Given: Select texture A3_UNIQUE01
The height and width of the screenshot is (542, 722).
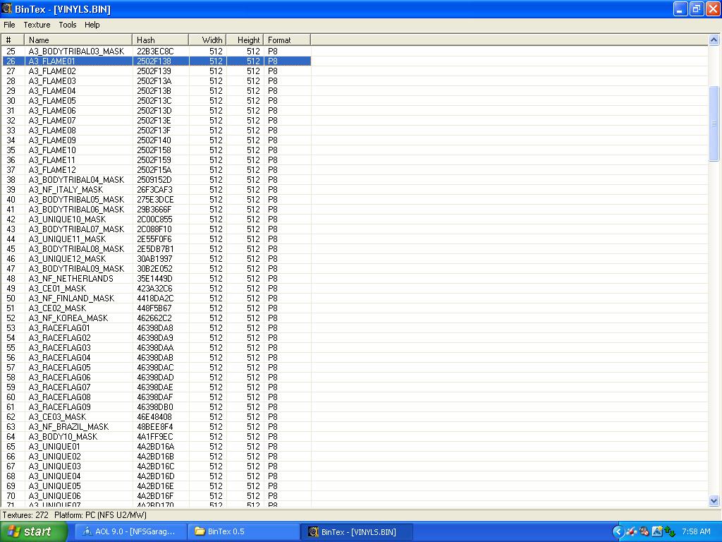Looking at the screenshot, I should (54, 447).
